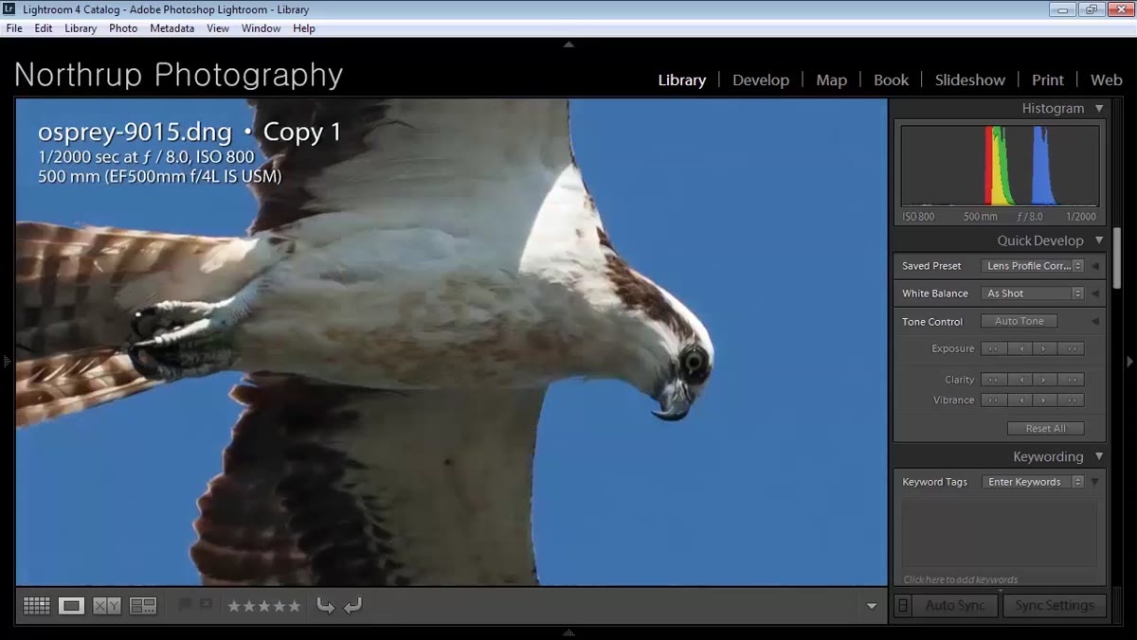The width and height of the screenshot is (1137, 640).
Task: Open the toolbar content dropdown arrow
Action: [x=872, y=607]
